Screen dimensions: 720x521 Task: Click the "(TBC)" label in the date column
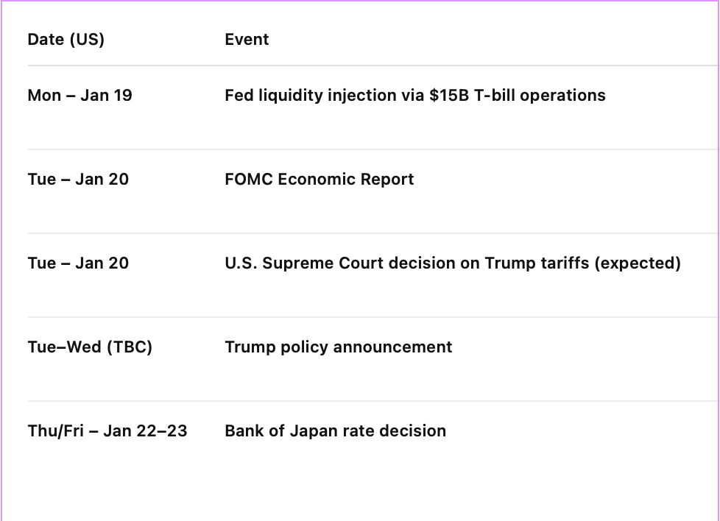pyautogui.click(x=130, y=347)
